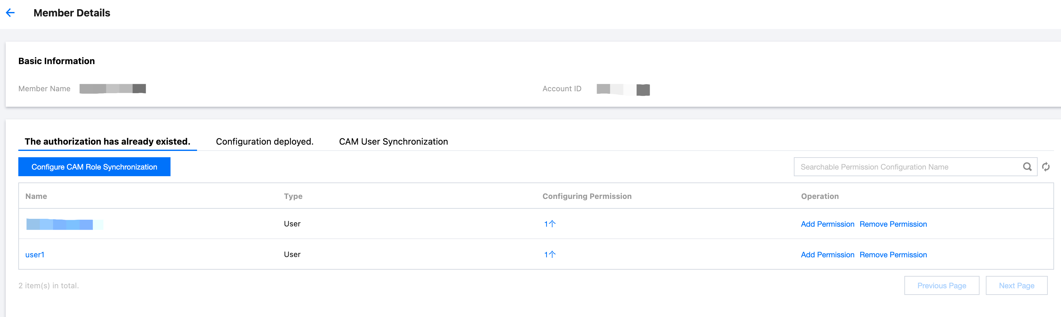Go to Previous Page
Viewport: 1061px width, 317px height.
[941, 286]
